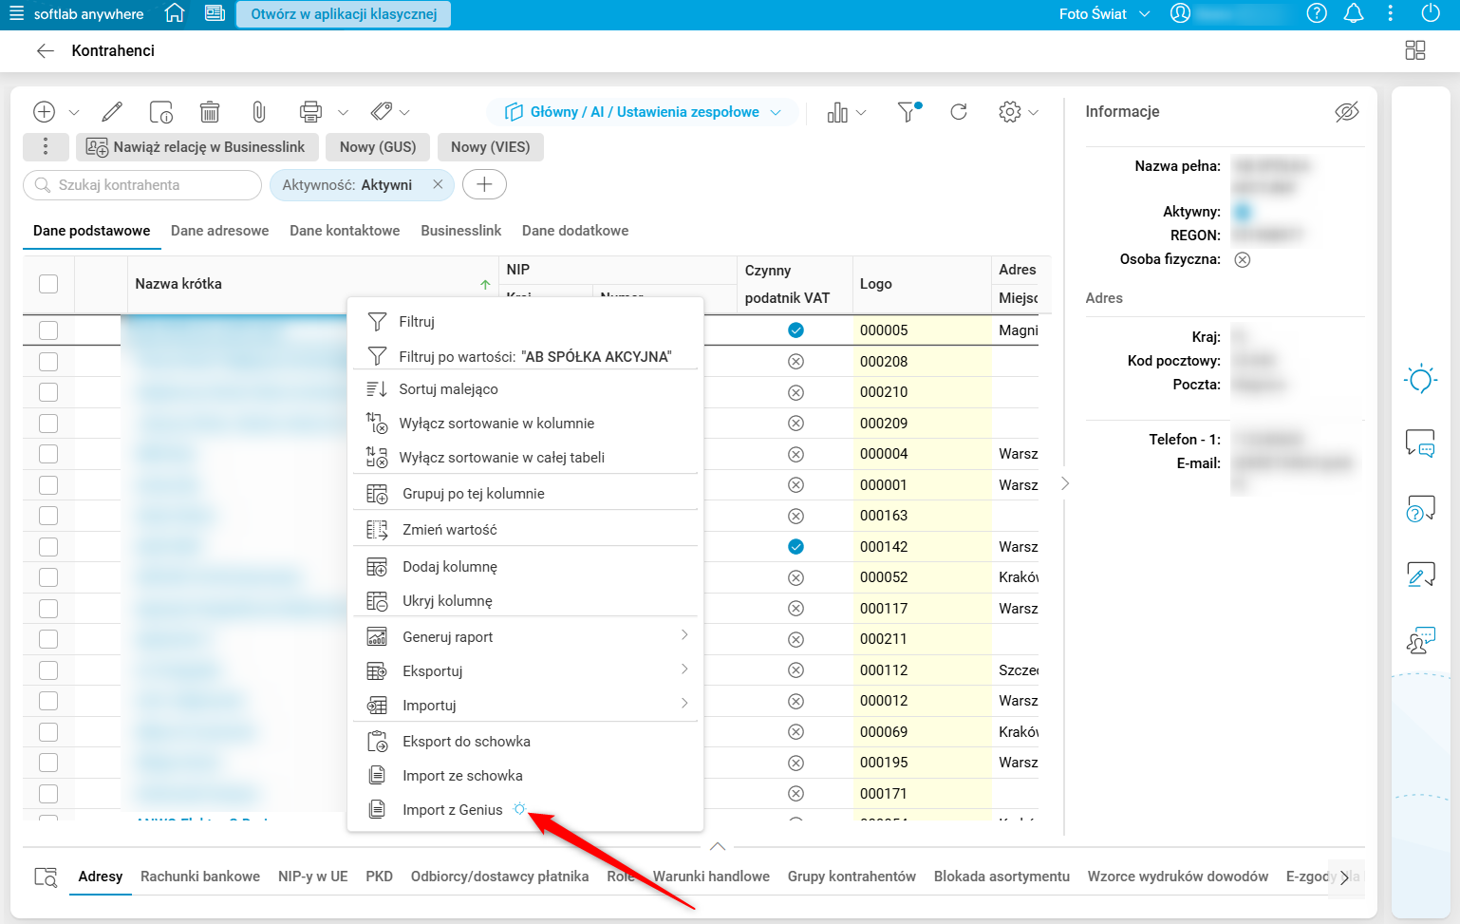The width and height of the screenshot is (1460, 924).
Task: Check the row with Logo 000117
Action: pyautogui.click(x=48, y=609)
